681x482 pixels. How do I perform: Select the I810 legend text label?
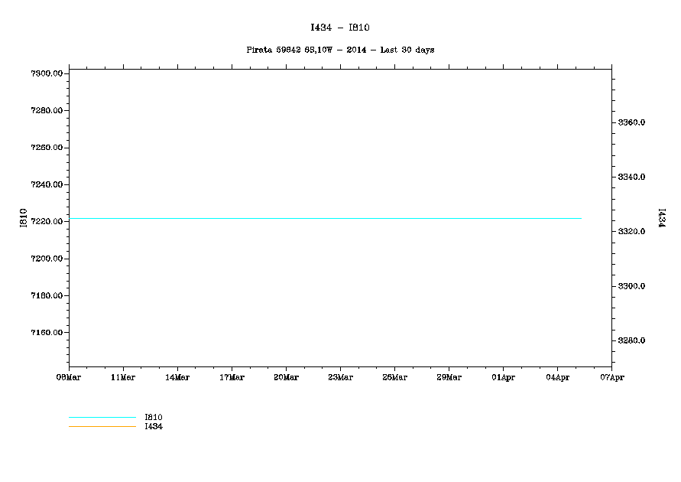pos(154,417)
